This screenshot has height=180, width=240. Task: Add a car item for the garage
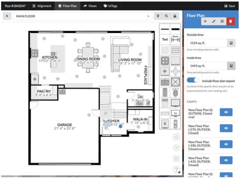tap(175, 124)
